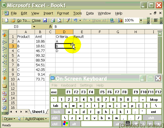Image resolution: width=164 pixels, height=128 pixels.
Task: Click the Clear Validation Circles icon
Action: [x=4, y=100]
